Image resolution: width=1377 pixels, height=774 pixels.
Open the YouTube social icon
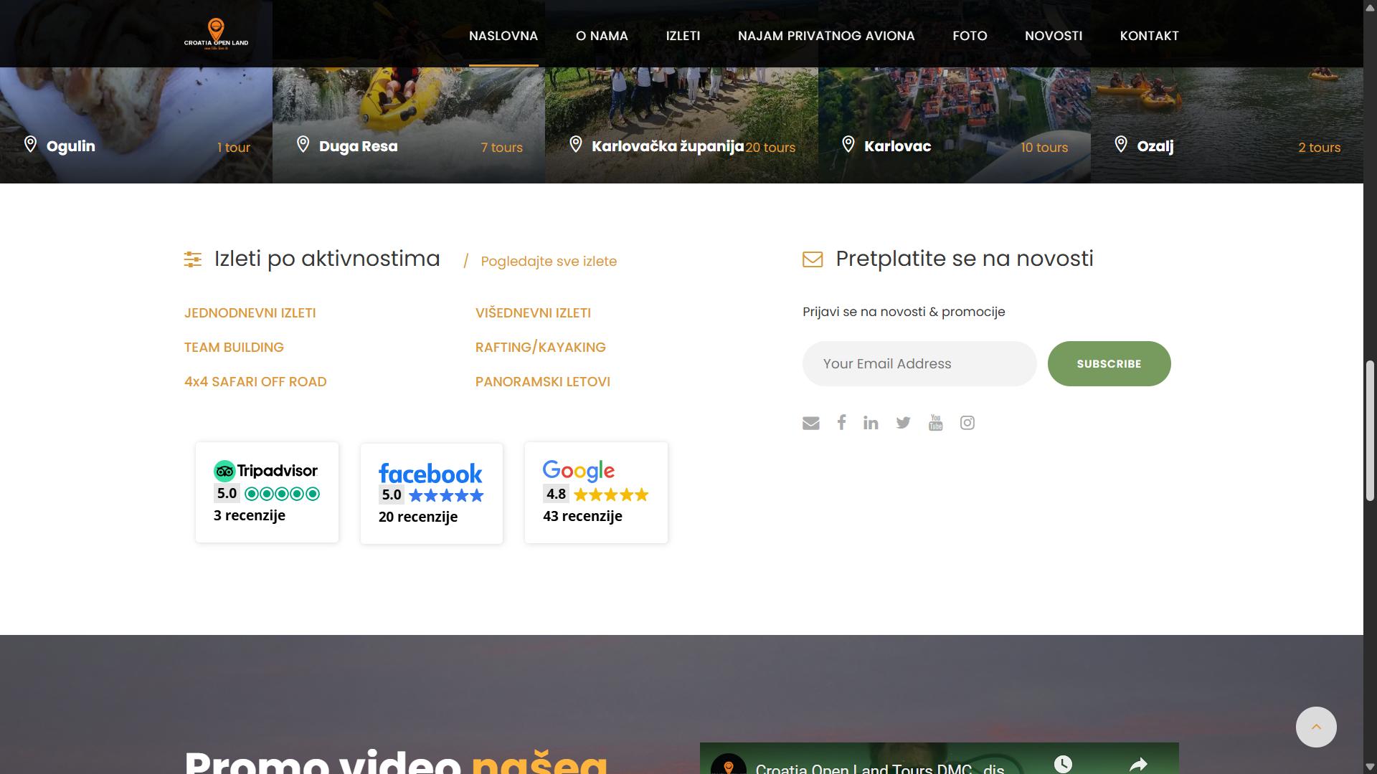[x=935, y=422]
